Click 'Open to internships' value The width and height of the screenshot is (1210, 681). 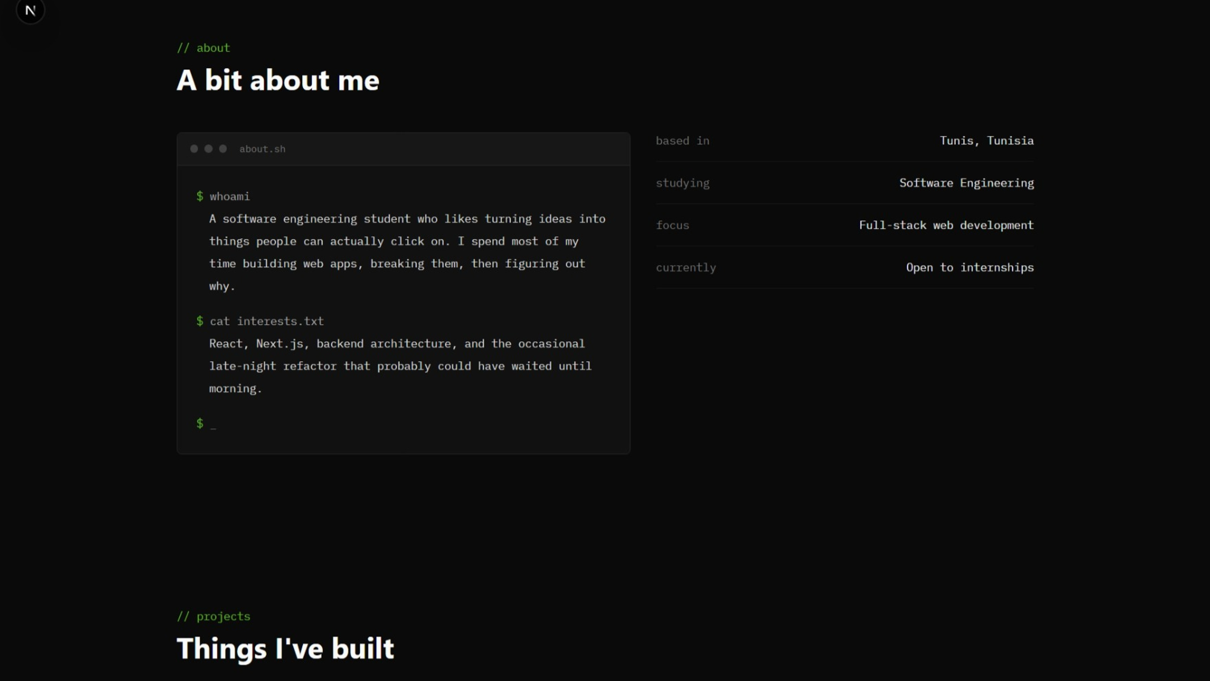[x=970, y=268]
